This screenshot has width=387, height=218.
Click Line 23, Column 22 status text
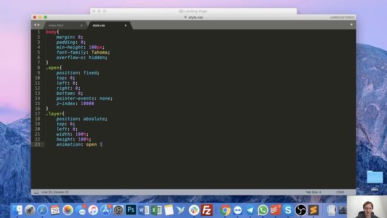point(55,192)
